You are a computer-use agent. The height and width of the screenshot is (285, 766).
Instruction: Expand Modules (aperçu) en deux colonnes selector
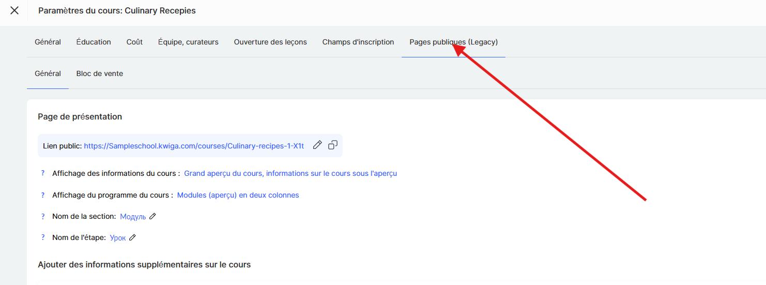click(238, 196)
